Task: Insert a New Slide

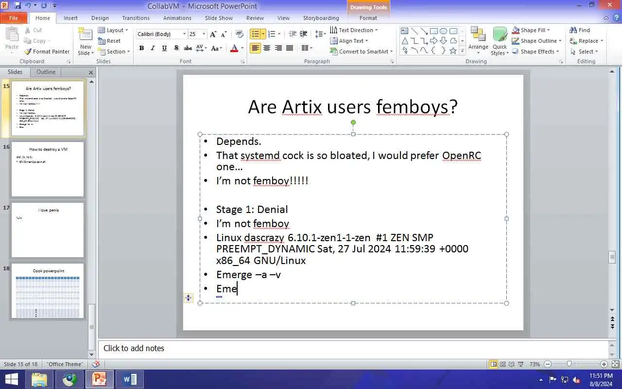Action: point(86,41)
